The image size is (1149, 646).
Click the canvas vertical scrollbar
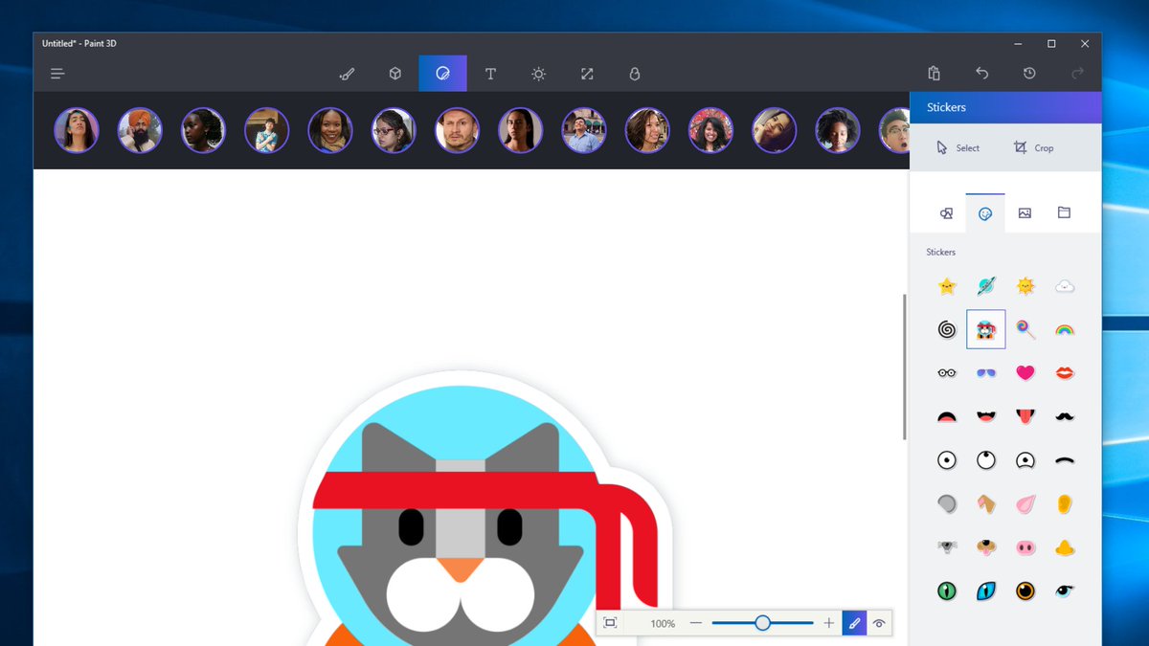pos(904,367)
